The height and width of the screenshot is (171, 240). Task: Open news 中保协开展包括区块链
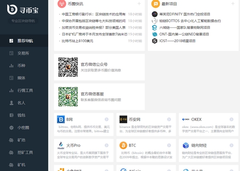pos(94,21)
